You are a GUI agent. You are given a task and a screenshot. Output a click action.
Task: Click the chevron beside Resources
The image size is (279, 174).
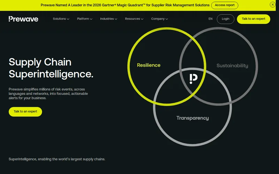coord(142,19)
